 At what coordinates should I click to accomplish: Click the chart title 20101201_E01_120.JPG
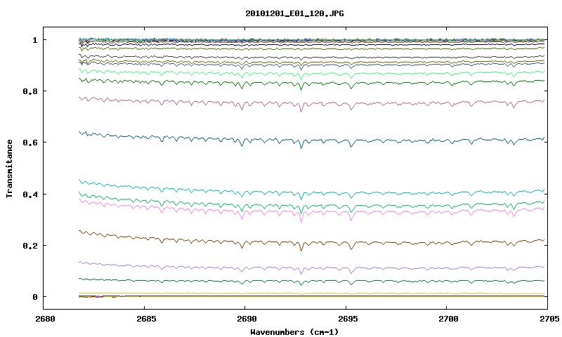click(x=294, y=13)
